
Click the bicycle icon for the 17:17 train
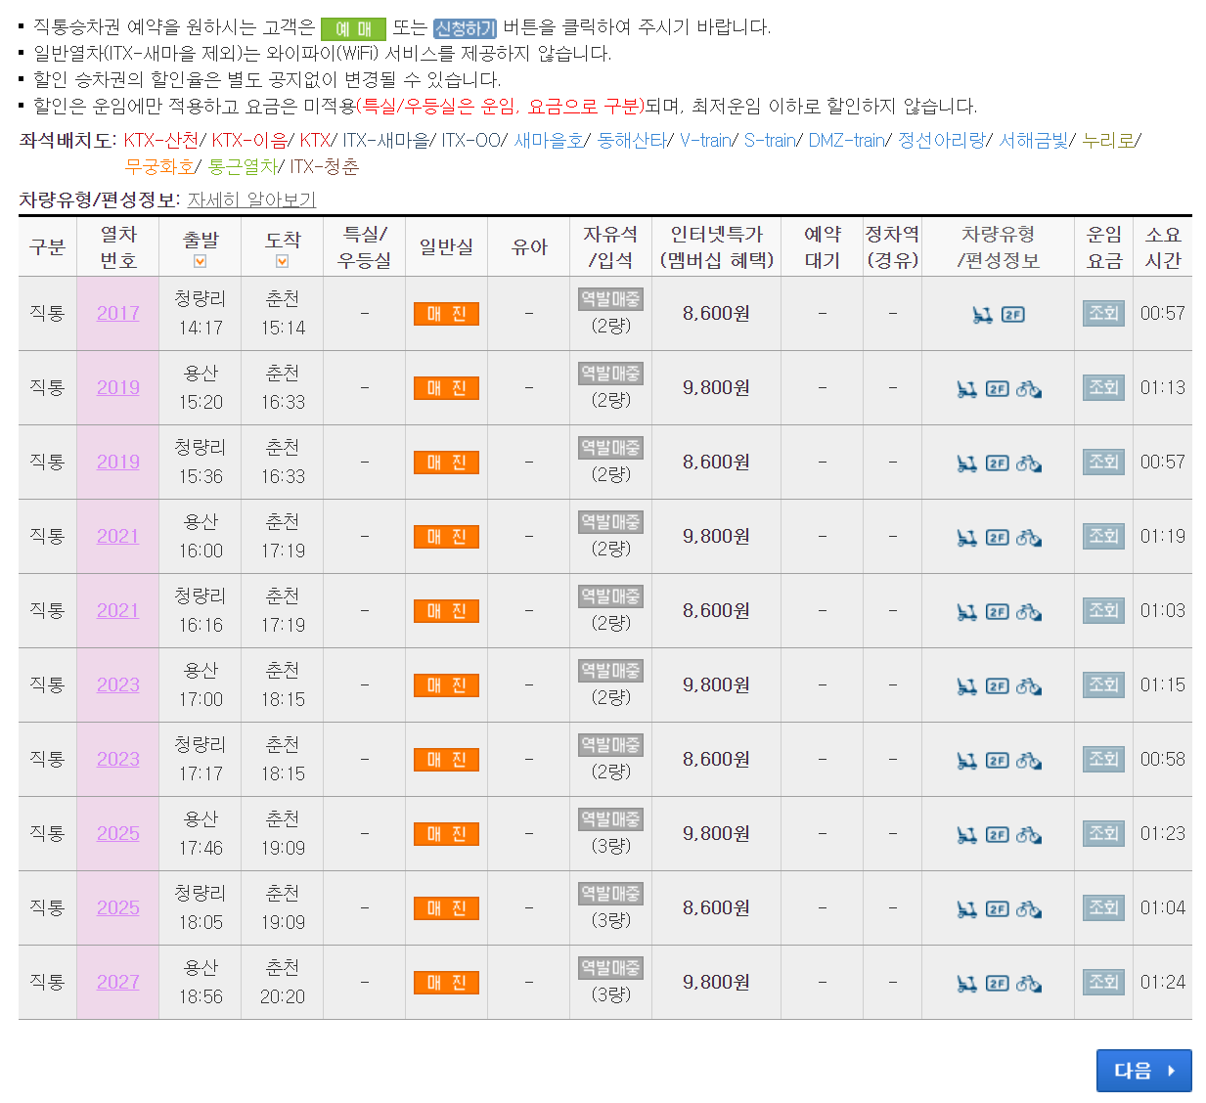click(1028, 761)
